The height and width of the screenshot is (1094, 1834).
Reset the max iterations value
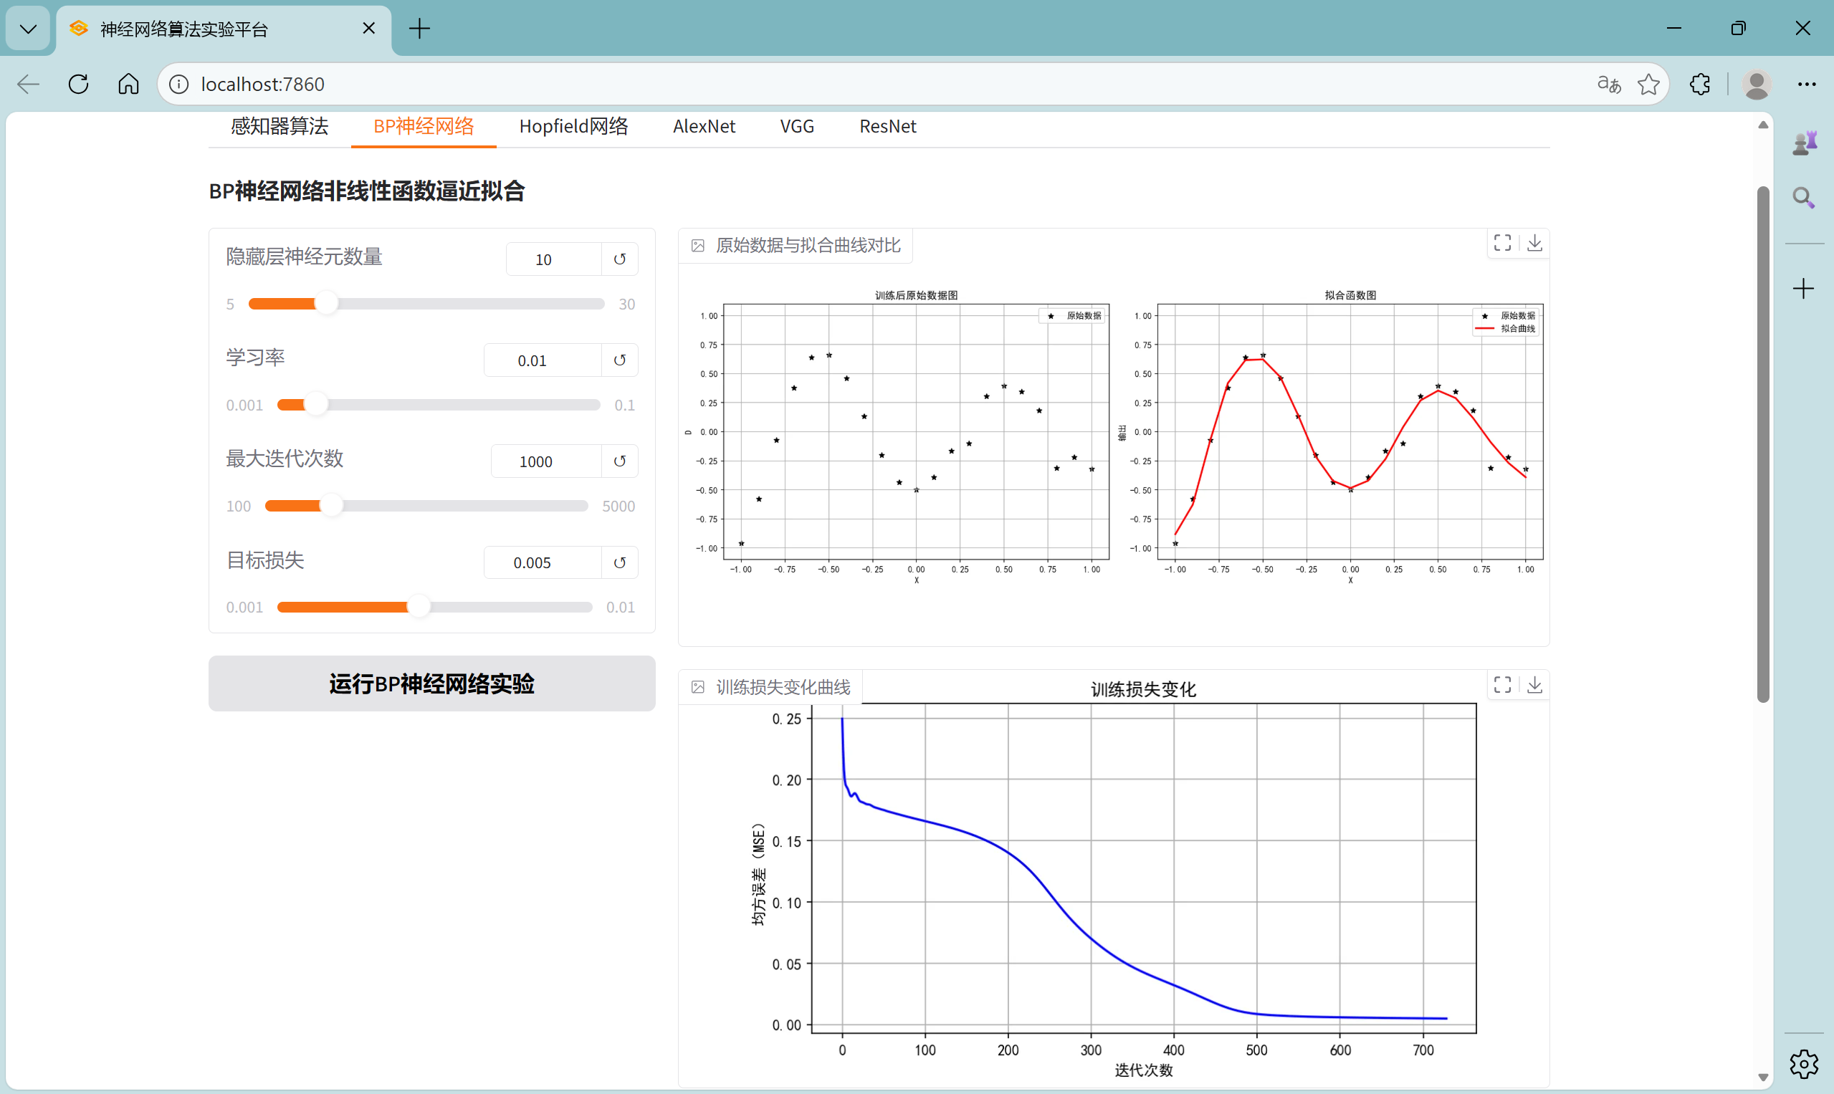[619, 461]
